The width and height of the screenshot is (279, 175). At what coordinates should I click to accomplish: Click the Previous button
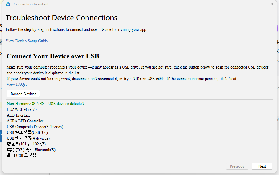tap(237, 166)
